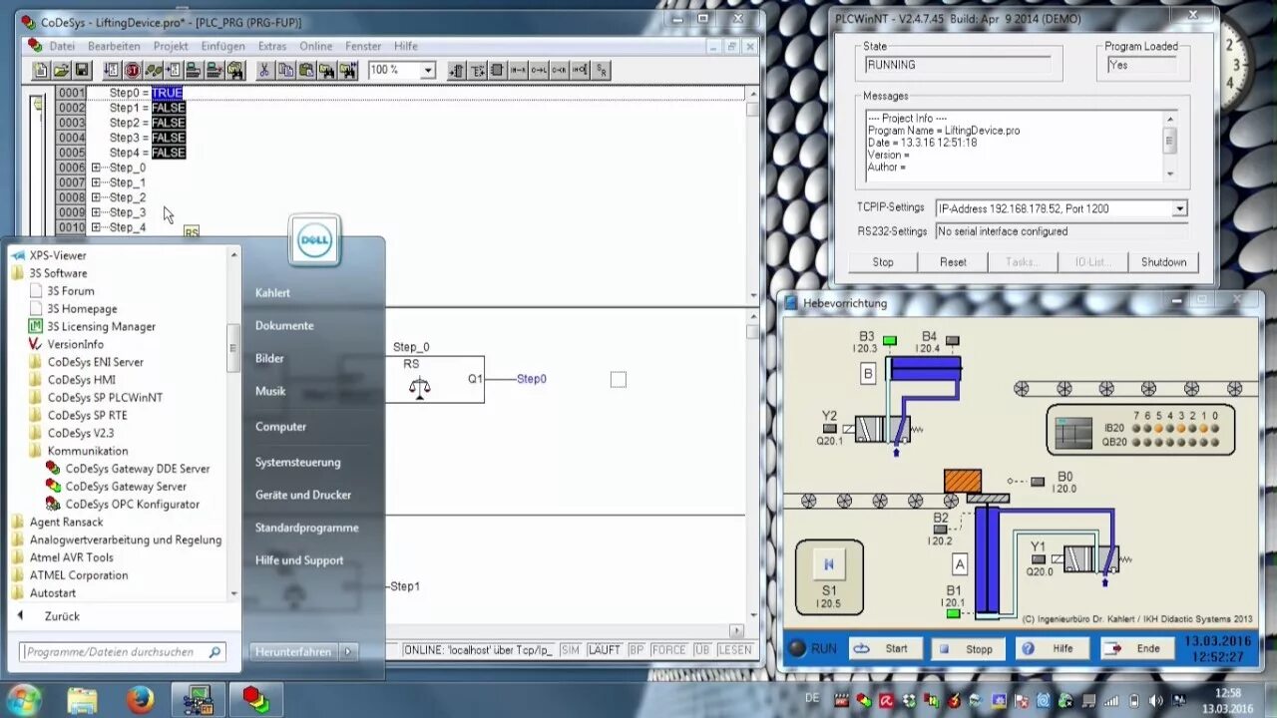
Task: Open the Projekt menu
Action: tap(171, 46)
